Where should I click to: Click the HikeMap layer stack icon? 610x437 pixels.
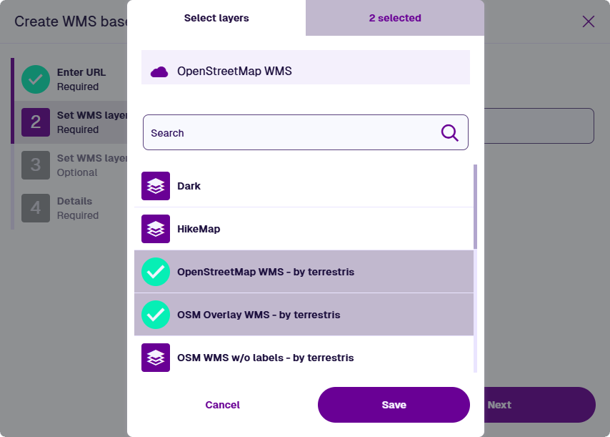click(x=156, y=229)
